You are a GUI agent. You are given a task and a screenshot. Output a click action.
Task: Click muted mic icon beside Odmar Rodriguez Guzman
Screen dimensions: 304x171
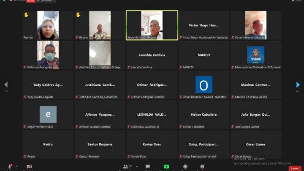click(129, 97)
